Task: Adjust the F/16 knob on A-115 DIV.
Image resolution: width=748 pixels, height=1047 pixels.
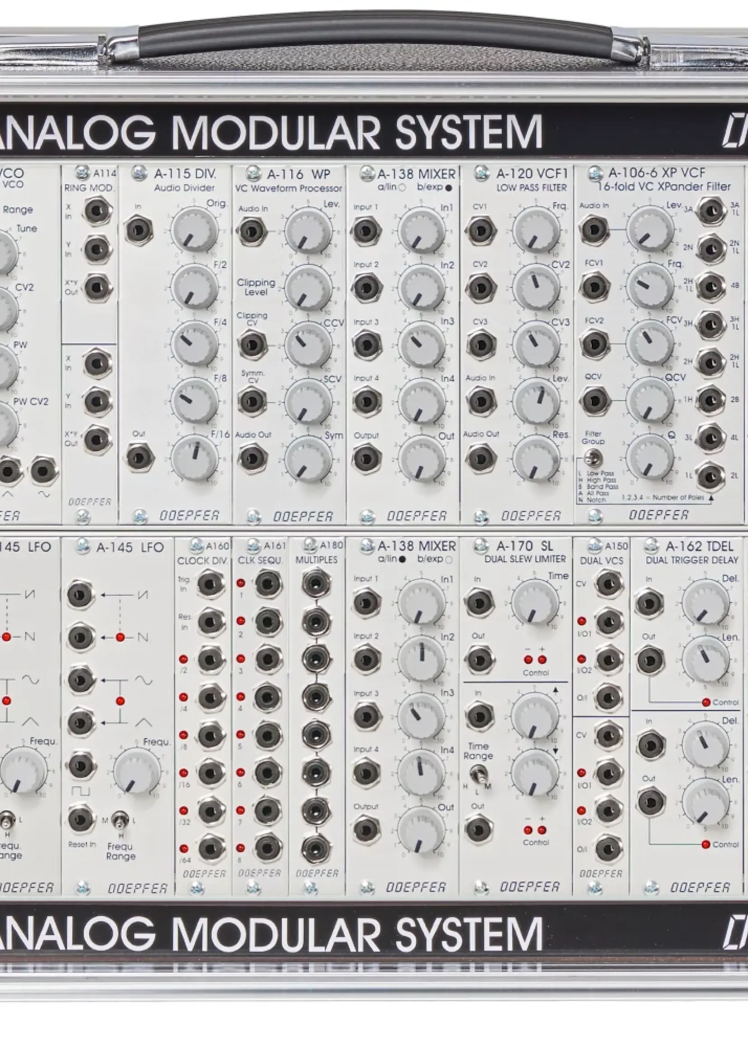Action: click(x=195, y=458)
